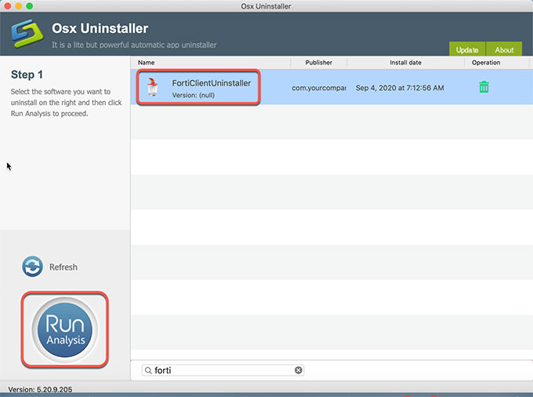This screenshot has width=533, height=397.
Task: Close the Osx Uninstaller window
Action: click(x=8, y=6)
